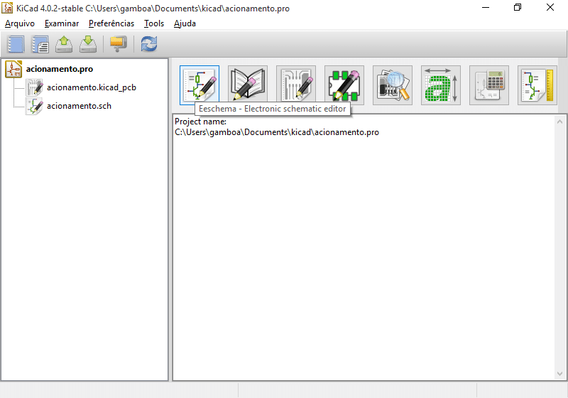Viewport: 568px width, 398px height.
Task: Click the message panel scrollbar down arrow
Action: (559, 375)
